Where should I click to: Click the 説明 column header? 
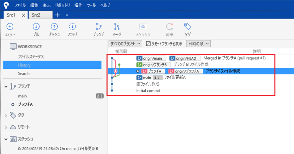[257, 51]
